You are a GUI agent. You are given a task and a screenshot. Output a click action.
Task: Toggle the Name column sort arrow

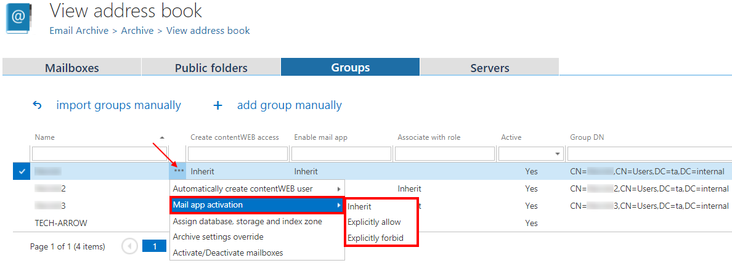(162, 137)
